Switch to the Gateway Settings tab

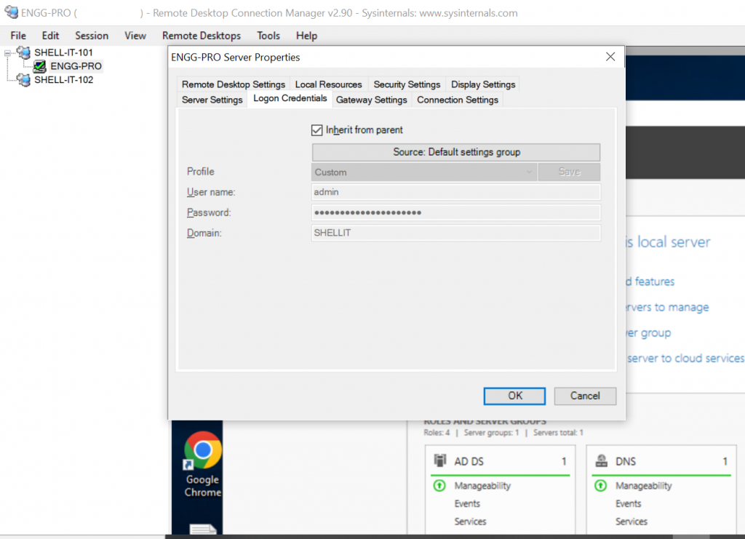(372, 100)
